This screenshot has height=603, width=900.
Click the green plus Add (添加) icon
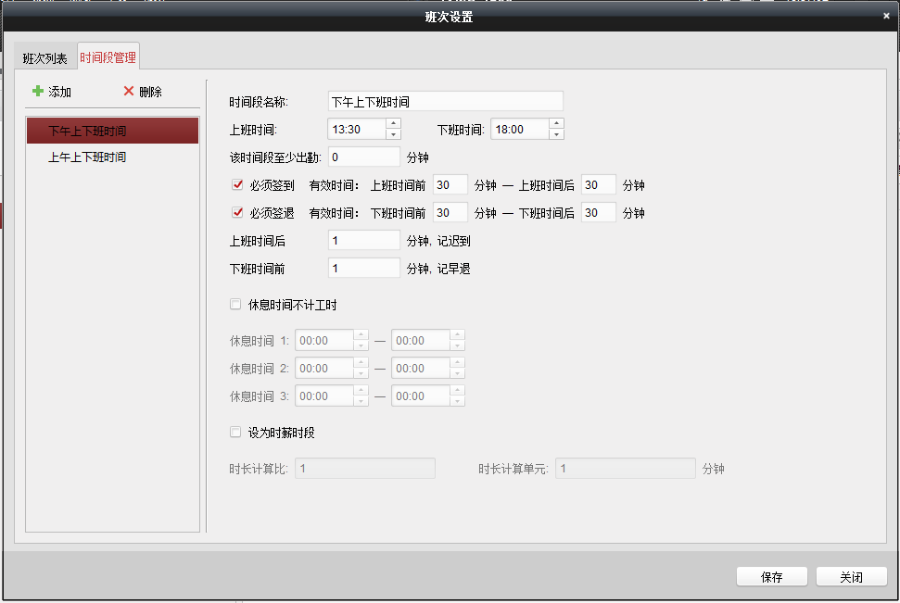click(52, 92)
